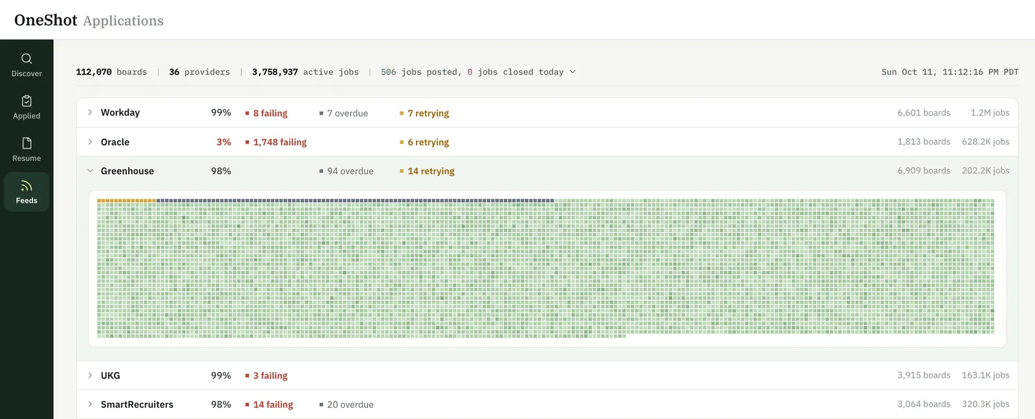The width and height of the screenshot is (1035, 419).
Task: Click Workday "7 overdue" status
Action: (x=343, y=113)
